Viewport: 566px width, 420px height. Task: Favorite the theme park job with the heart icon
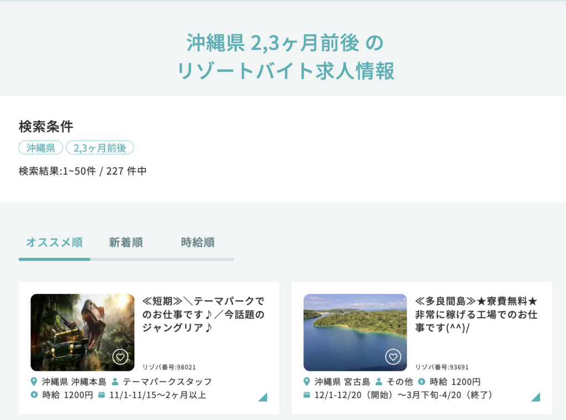(x=120, y=357)
